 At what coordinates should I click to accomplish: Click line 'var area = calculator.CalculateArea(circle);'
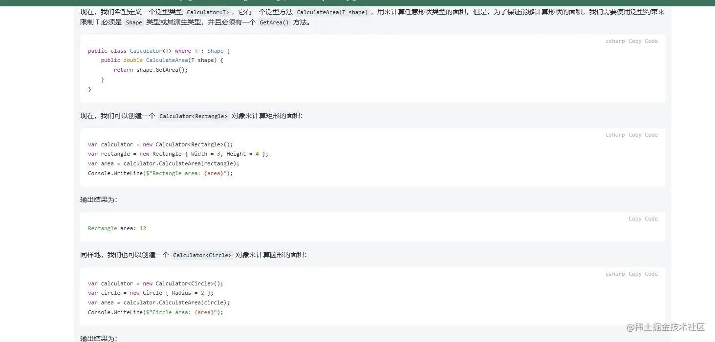tap(159, 302)
